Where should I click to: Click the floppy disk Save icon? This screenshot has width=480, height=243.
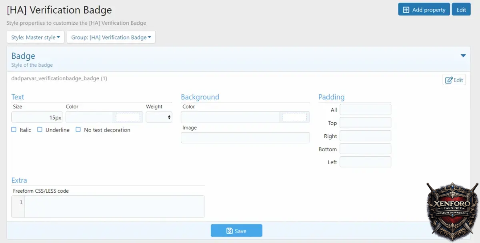(x=230, y=231)
